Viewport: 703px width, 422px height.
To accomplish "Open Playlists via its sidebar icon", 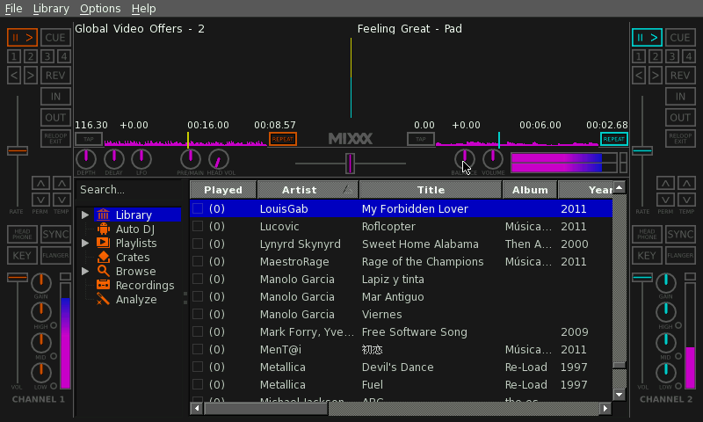I will pos(104,244).
